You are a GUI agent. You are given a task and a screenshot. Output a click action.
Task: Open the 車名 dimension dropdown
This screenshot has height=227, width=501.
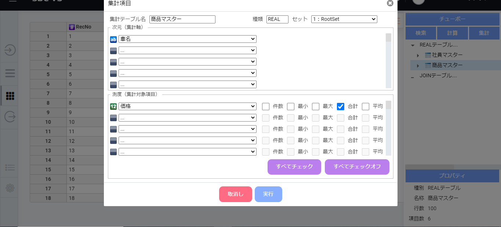187,39
